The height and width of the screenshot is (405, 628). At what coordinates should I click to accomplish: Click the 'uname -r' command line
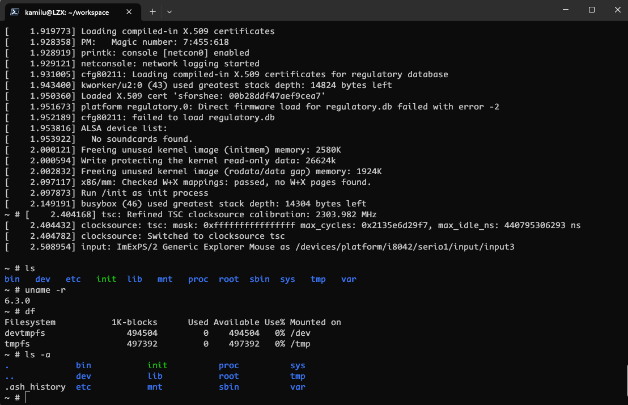tap(35, 290)
